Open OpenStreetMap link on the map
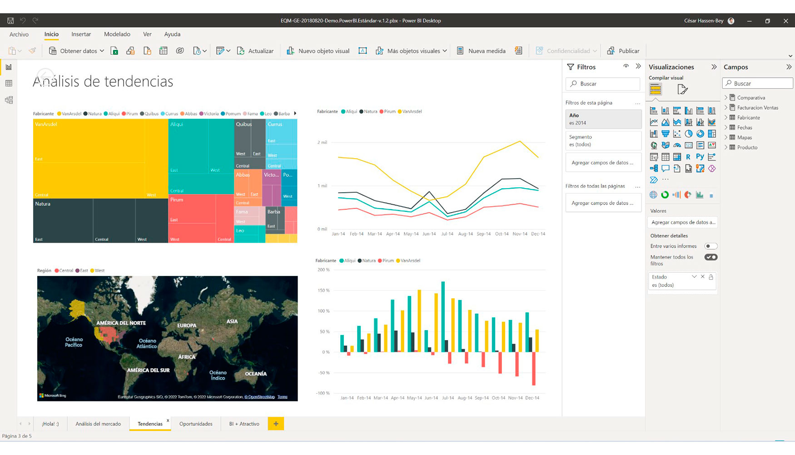The width and height of the screenshot is (795, 455). [260, 397]
